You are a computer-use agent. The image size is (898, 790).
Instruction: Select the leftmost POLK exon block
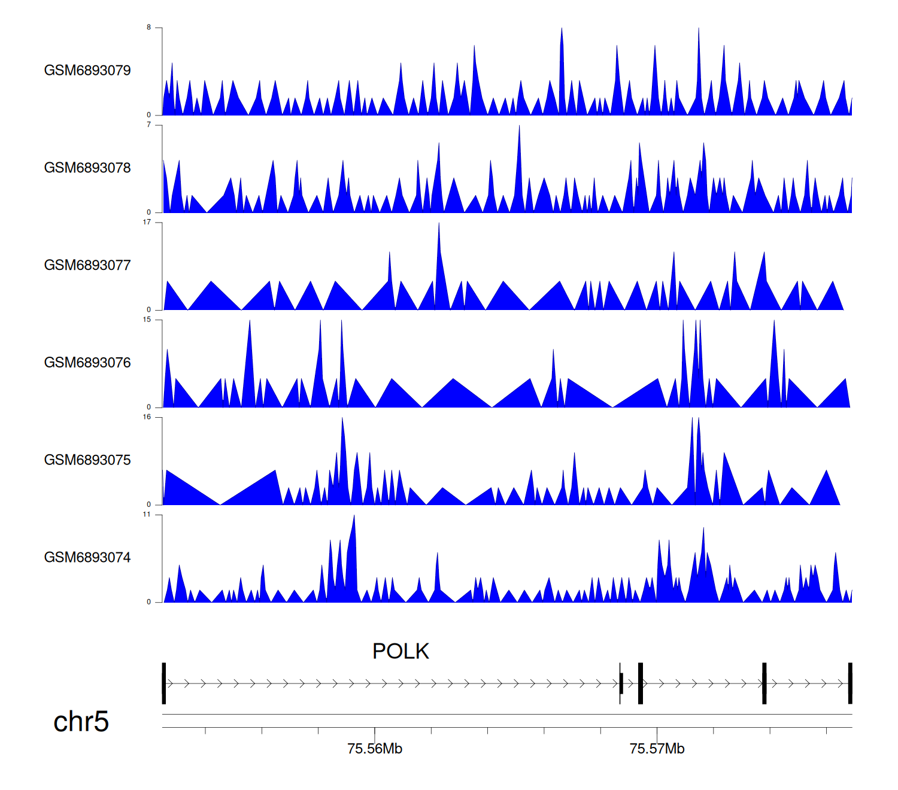click(164, 683)
